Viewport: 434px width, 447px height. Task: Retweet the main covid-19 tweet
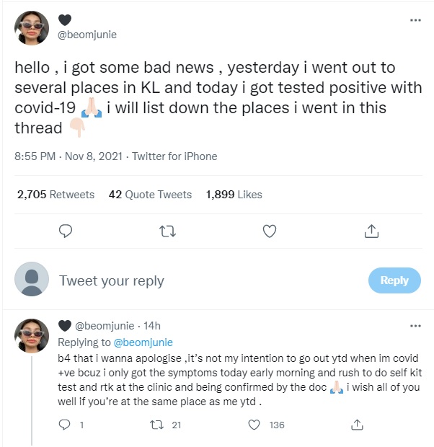(167, 231)
